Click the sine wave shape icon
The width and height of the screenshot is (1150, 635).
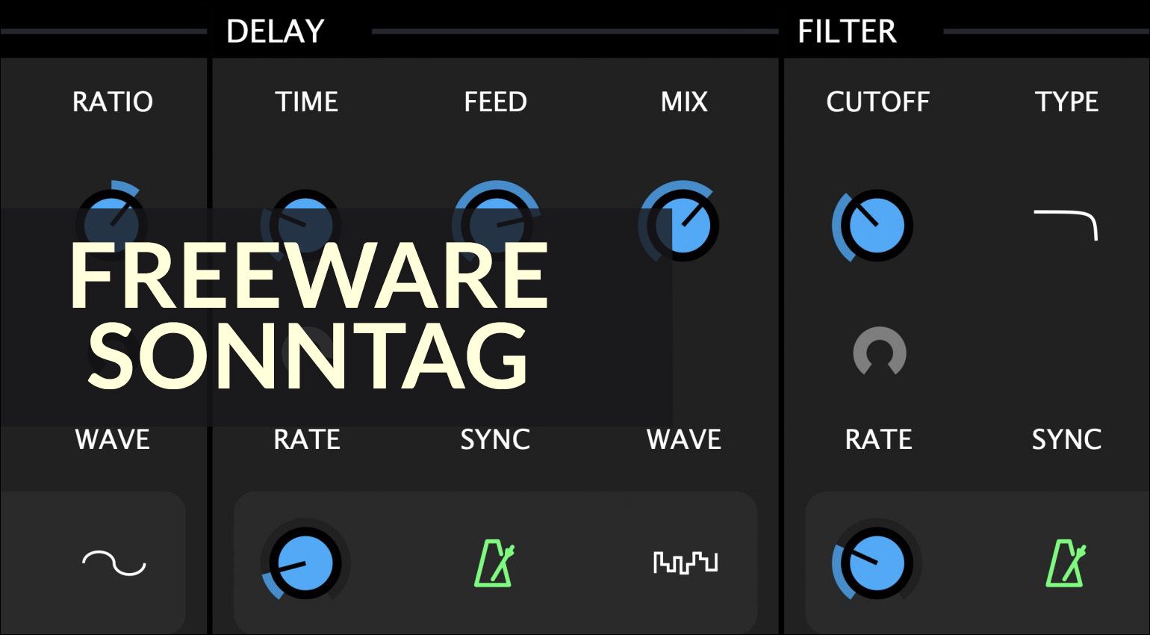(x=114, y=563)
